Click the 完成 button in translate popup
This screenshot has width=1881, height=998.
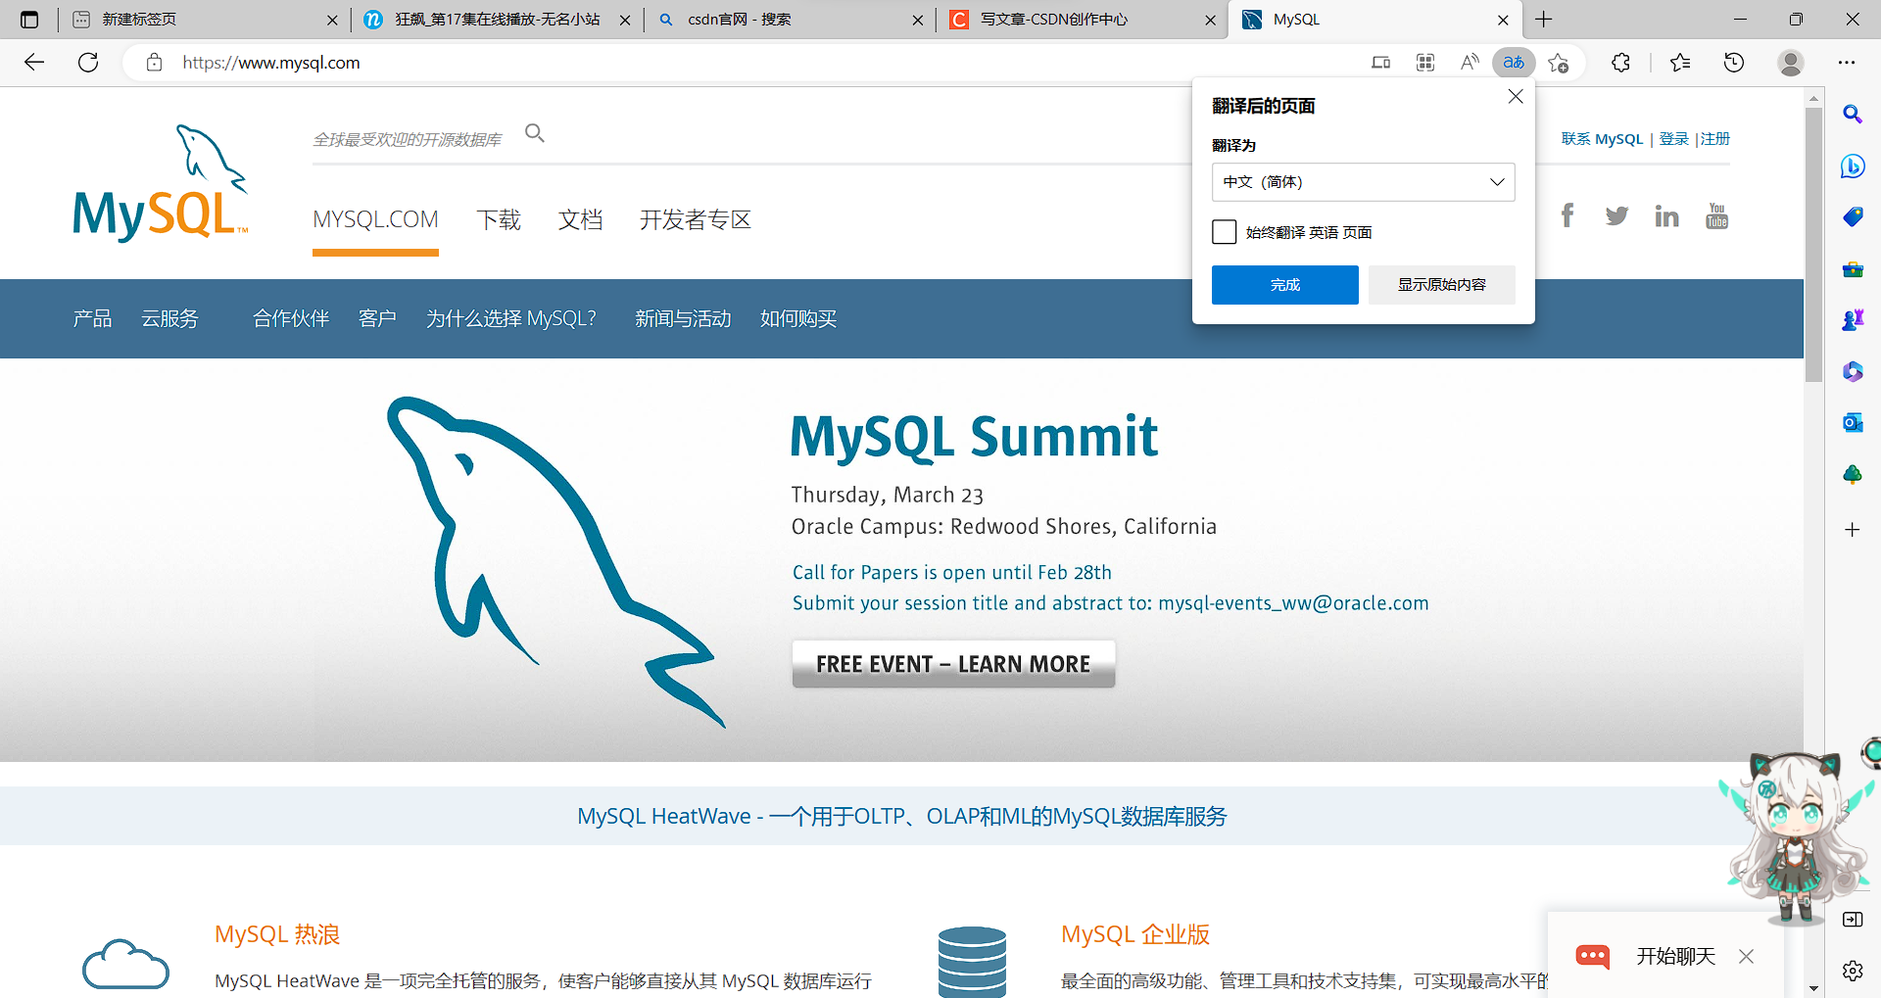tap(1285, 285)
